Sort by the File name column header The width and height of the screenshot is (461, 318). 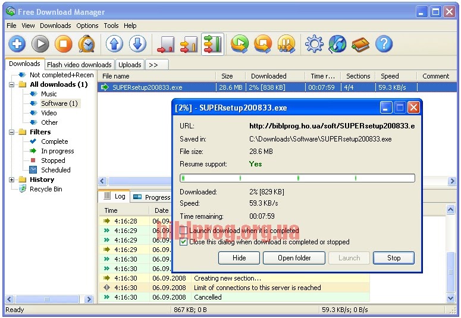point(156,76)
